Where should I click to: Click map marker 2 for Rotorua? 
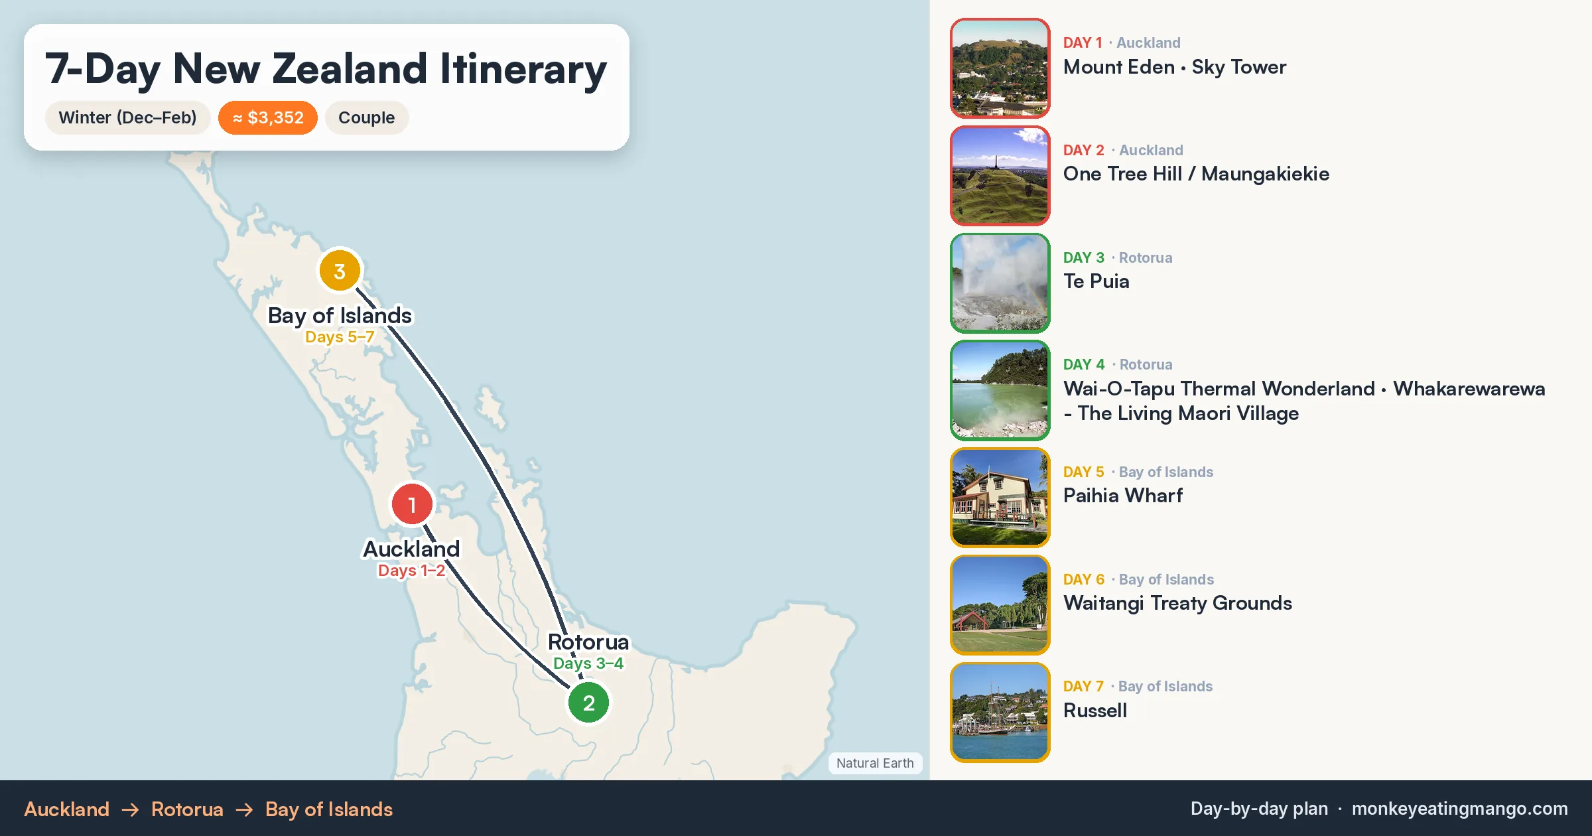(x=588, y=703)
